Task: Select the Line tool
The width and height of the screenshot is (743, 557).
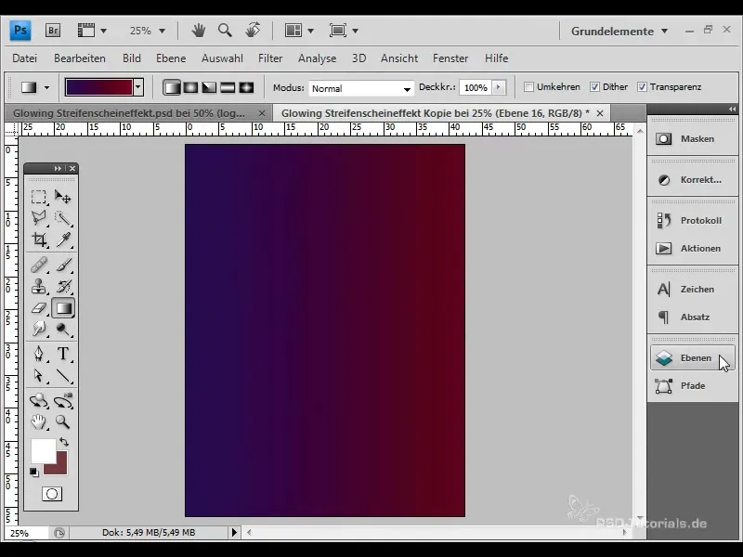Action: (62, 376)
